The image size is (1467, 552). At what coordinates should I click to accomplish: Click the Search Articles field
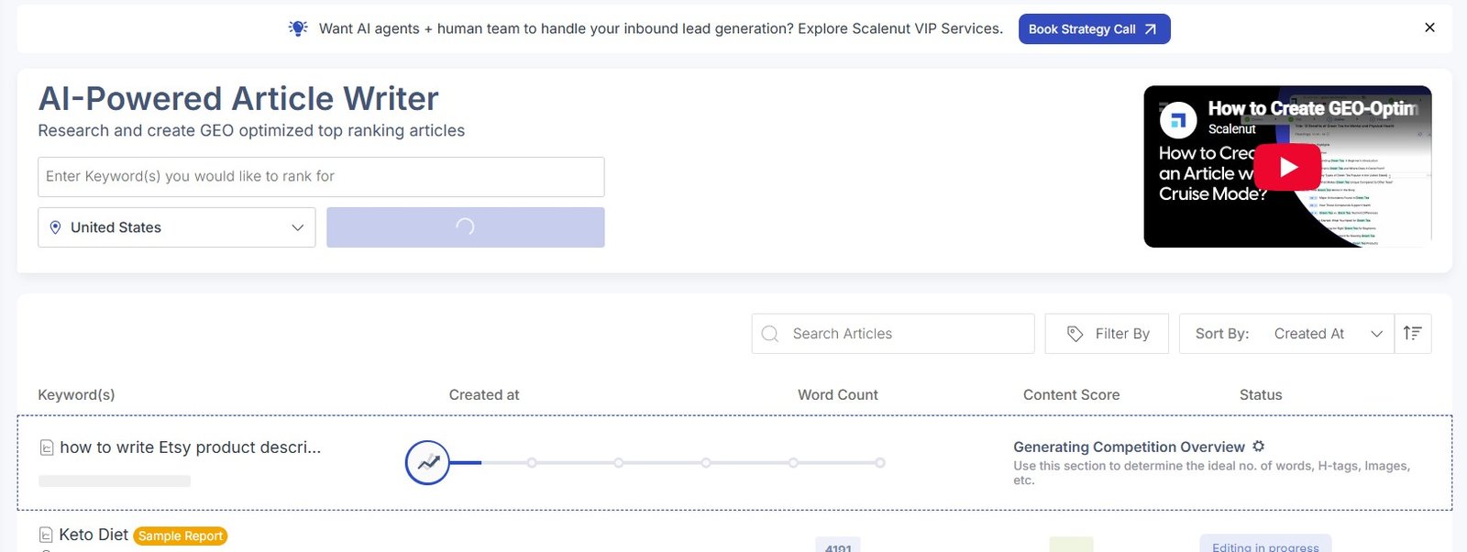[892, 334]
